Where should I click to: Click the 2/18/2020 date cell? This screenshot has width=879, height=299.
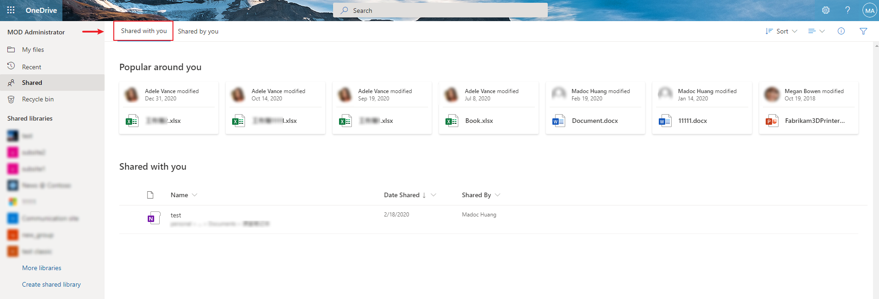(x=396, y=215)
